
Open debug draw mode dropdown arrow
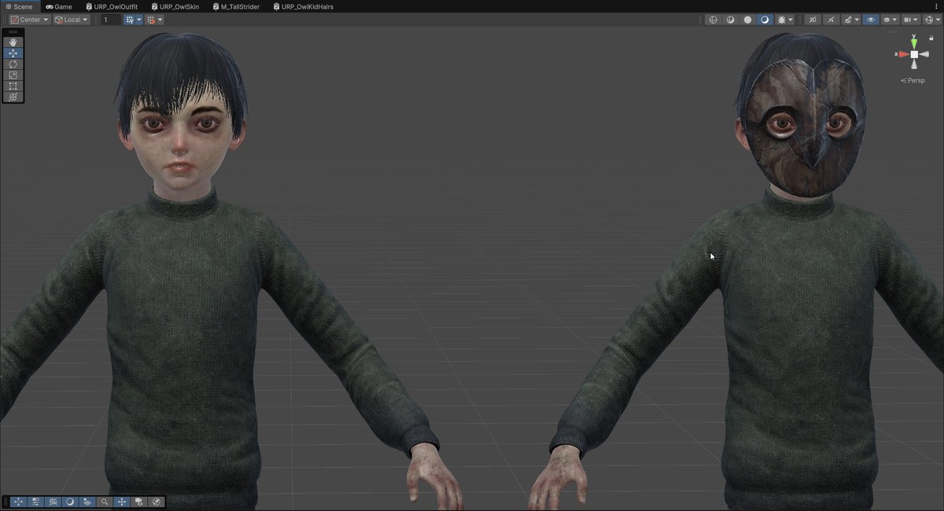790,20
